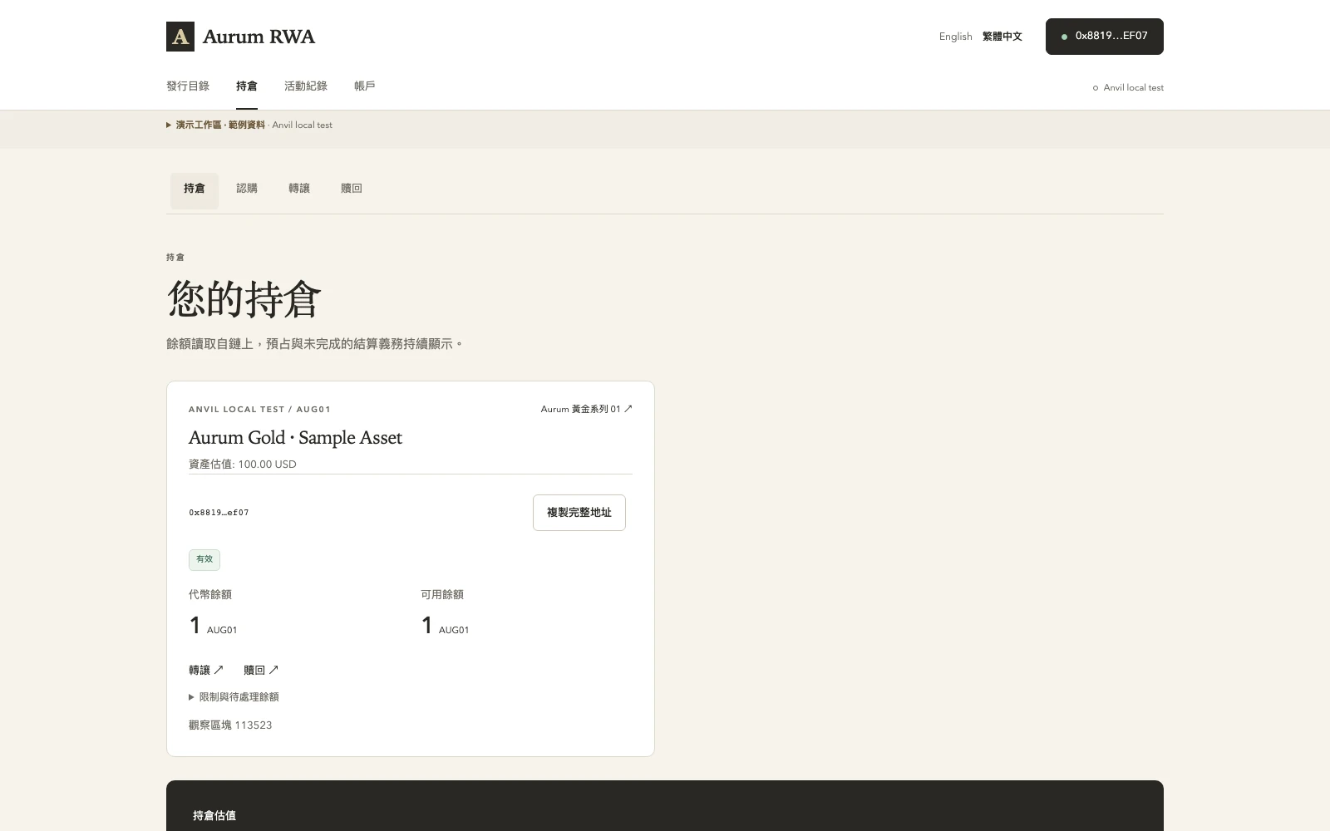Click the 持倉估值 heading in dark panel
Screen dimensions: 1330x831
pos(214,816)
